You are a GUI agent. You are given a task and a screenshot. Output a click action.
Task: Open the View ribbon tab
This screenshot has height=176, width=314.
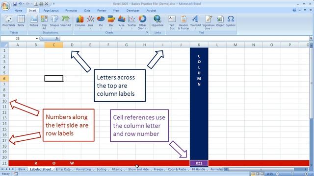tap(116, 11)
